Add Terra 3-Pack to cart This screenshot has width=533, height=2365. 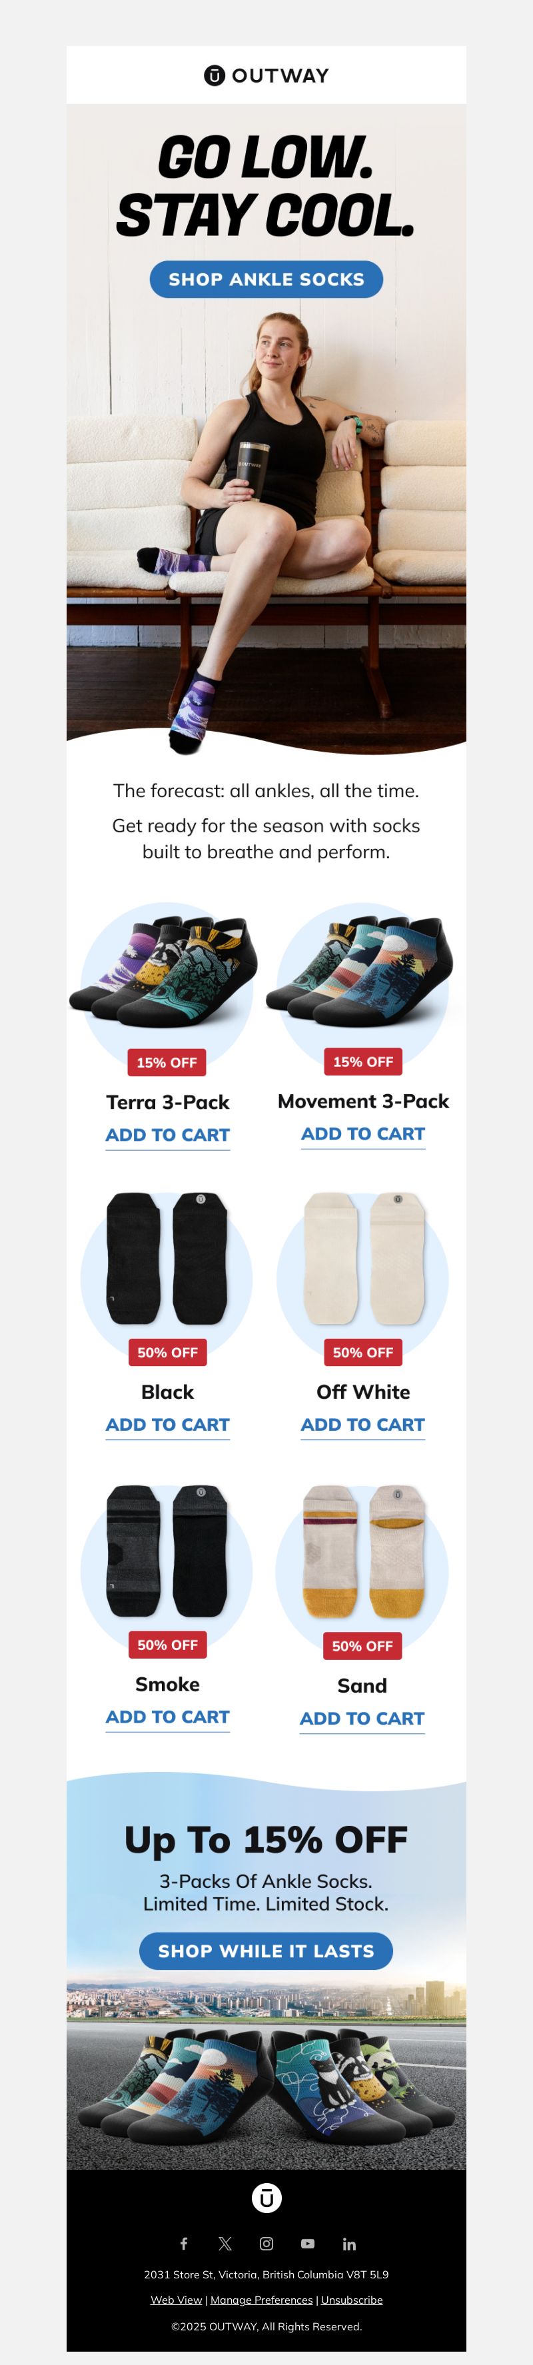click(x=168, y=1135)
